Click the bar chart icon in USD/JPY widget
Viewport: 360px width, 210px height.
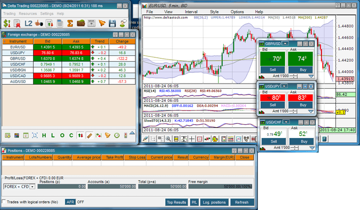[x=262, y=112]
